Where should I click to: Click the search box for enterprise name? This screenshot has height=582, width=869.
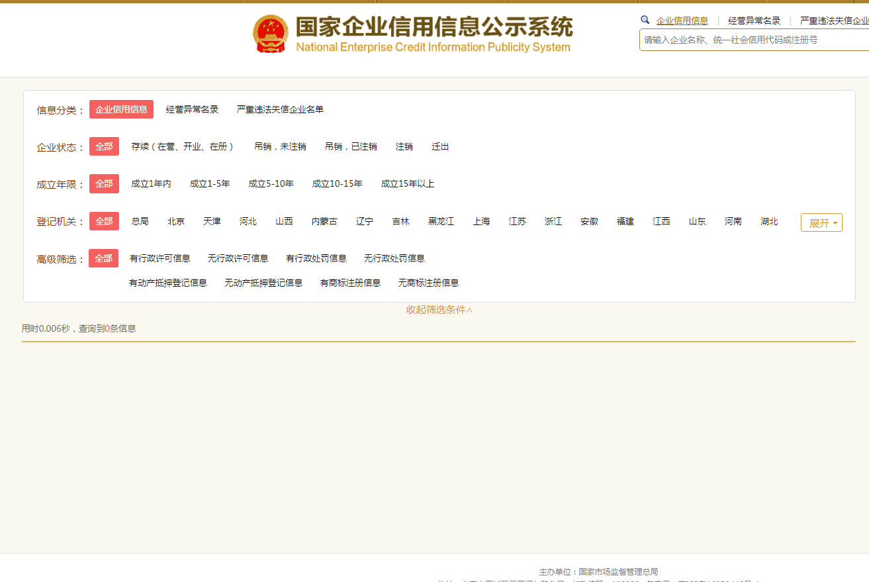[x=754, y=40]
